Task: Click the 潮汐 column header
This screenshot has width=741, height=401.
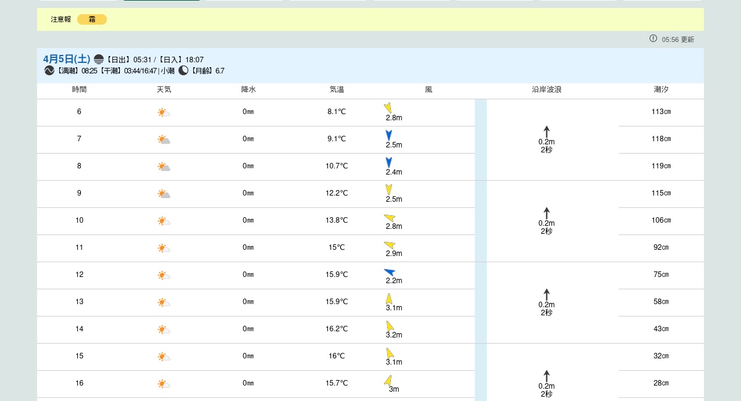Action: pos(661,90)
